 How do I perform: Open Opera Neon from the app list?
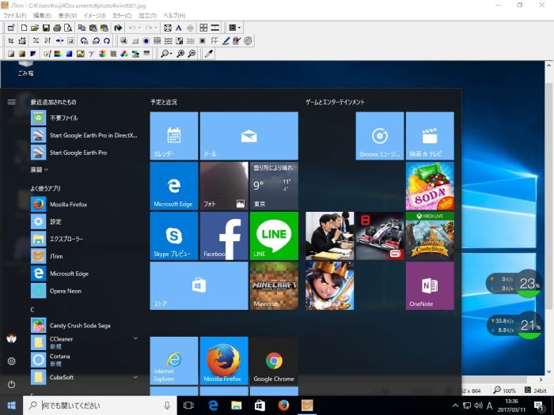[66, 290]
